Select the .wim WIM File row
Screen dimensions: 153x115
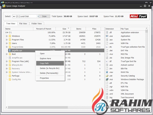click(125, 43)
